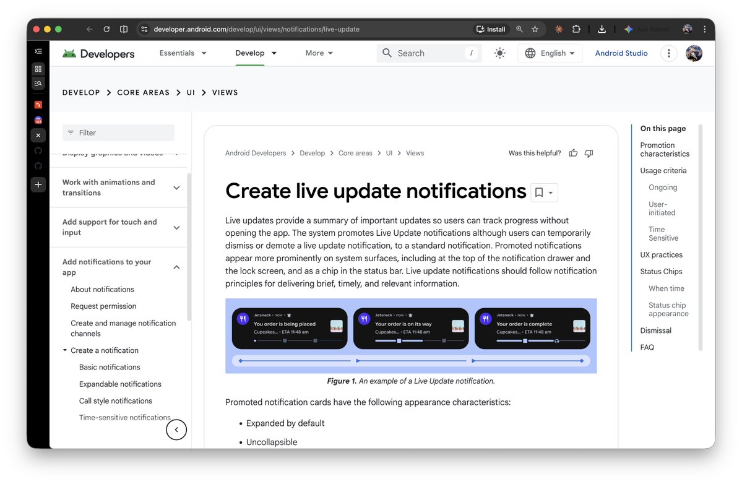This screenshot has width=742, height=484.
Task: Switch to the red pinned sidebar tab
Action: (38, 105)
